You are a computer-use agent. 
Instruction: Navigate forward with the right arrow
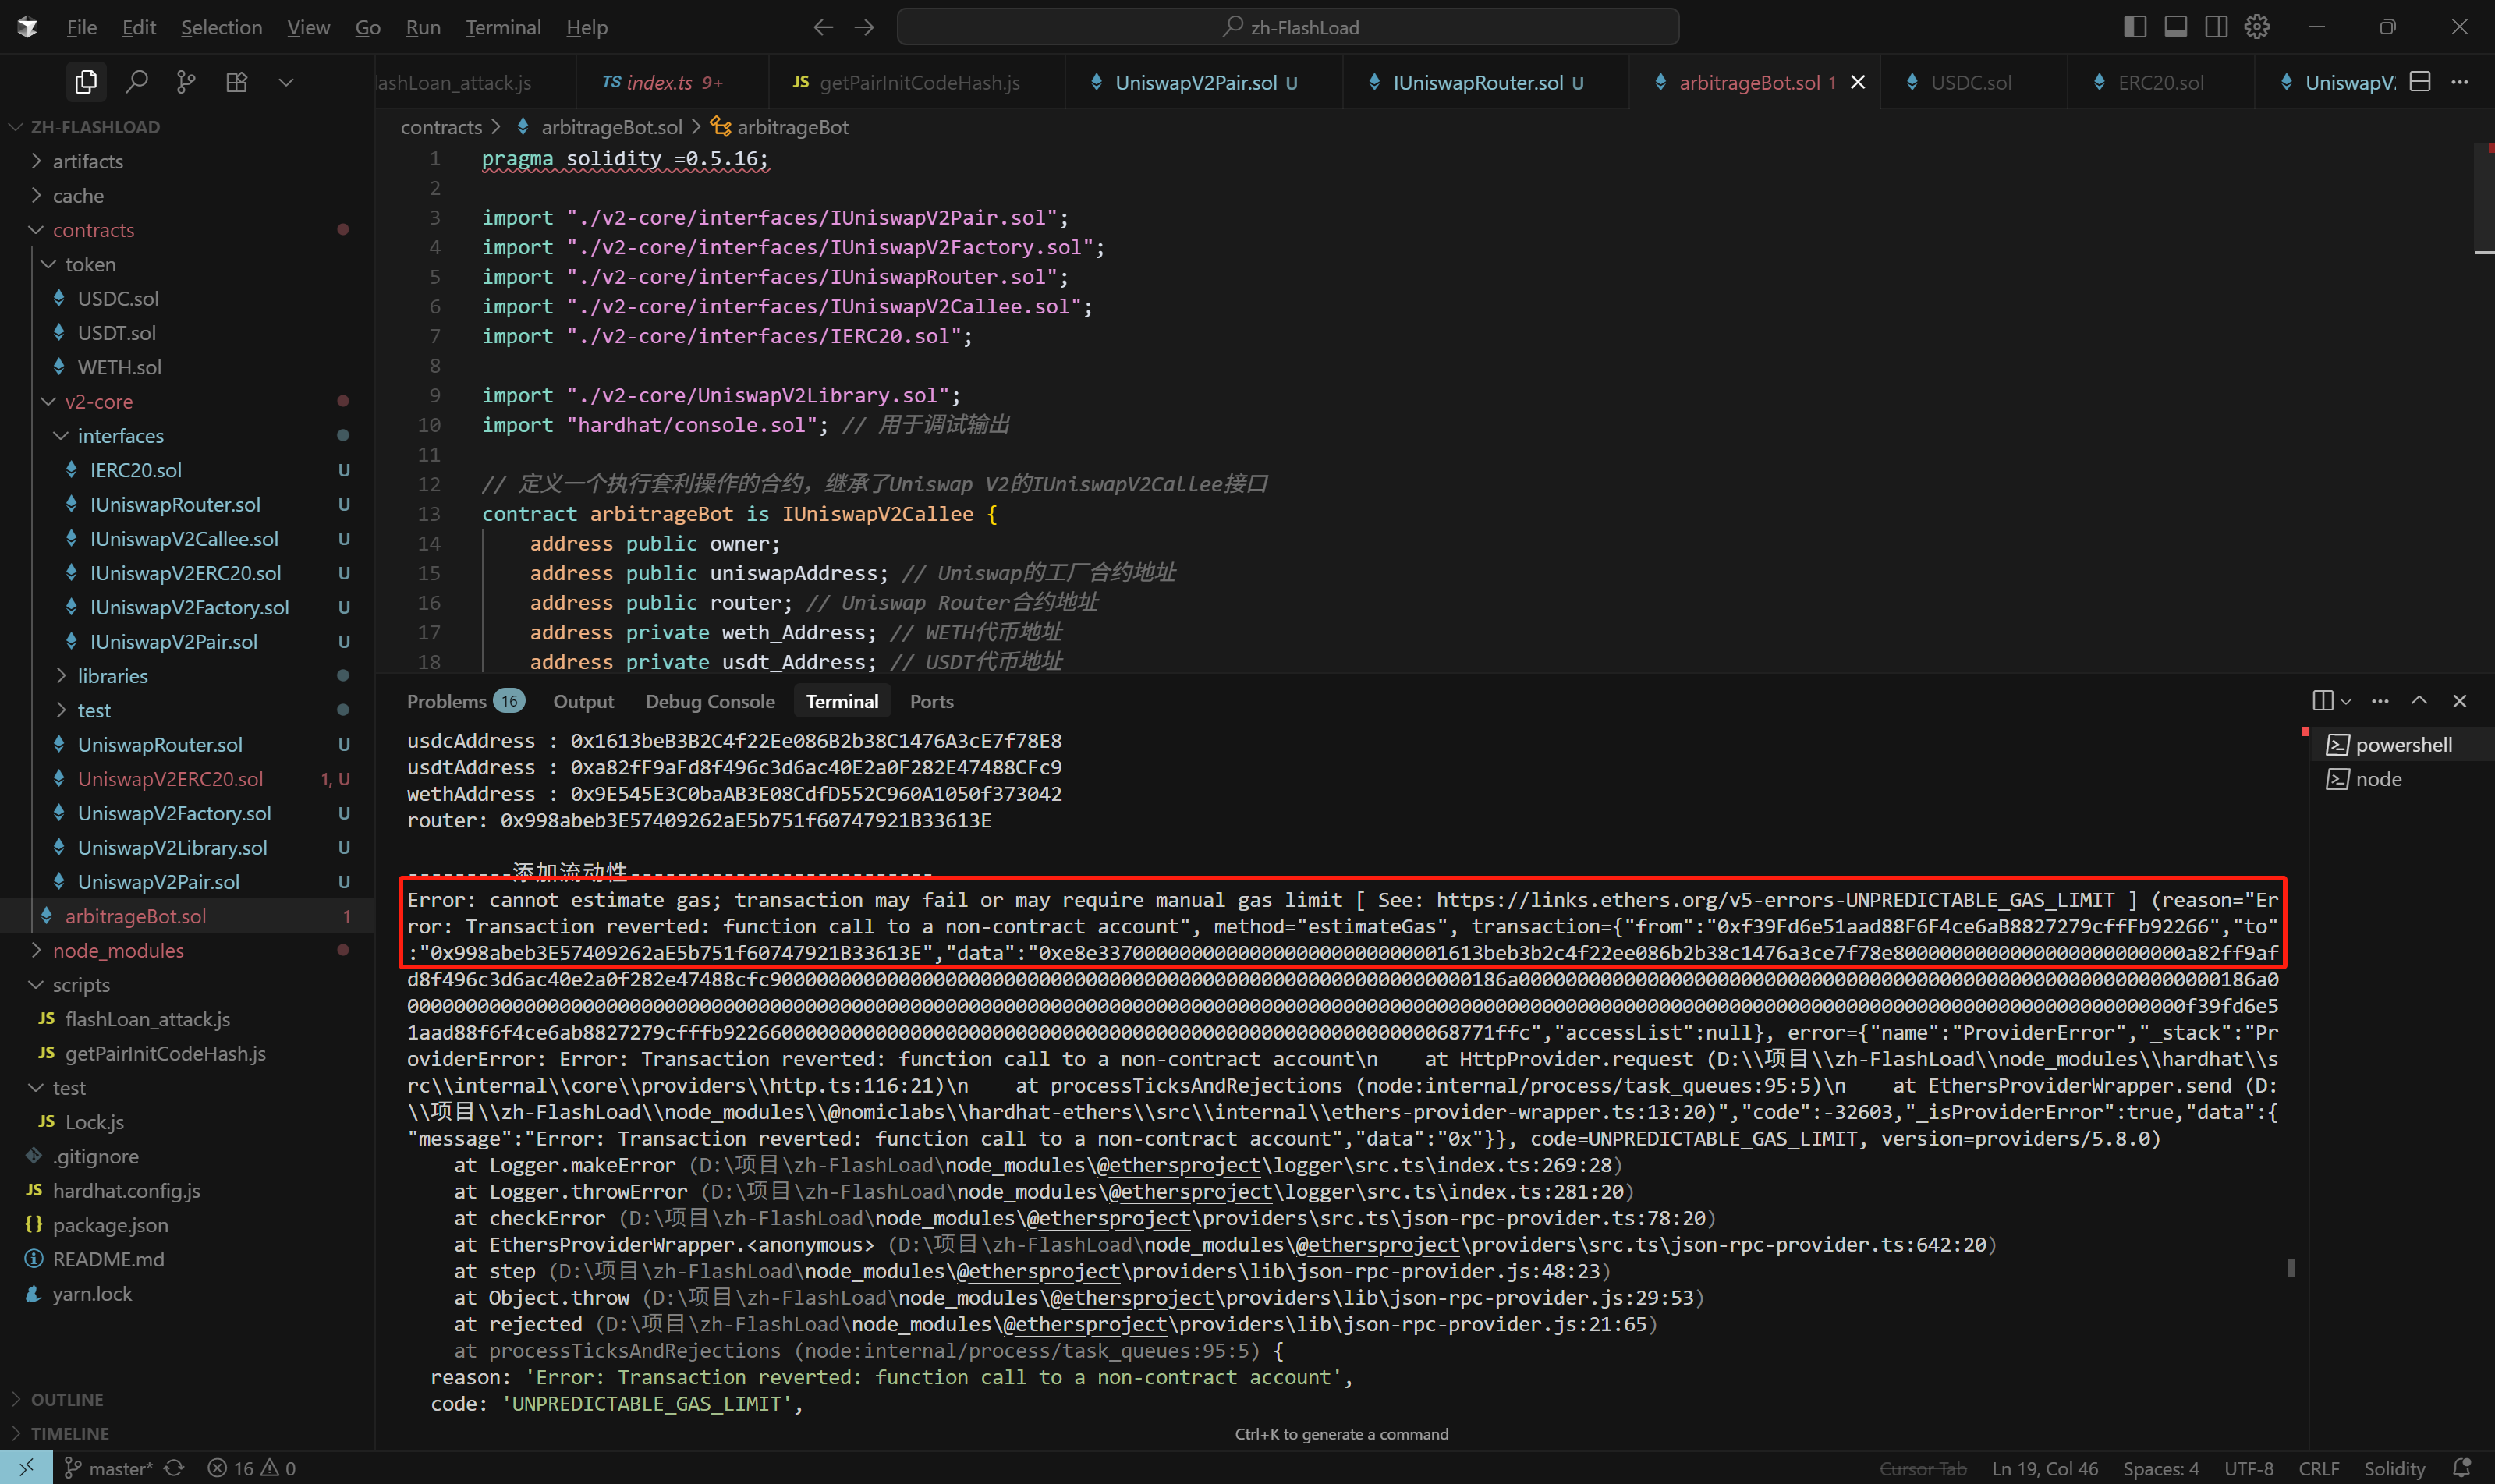[865, 27]
